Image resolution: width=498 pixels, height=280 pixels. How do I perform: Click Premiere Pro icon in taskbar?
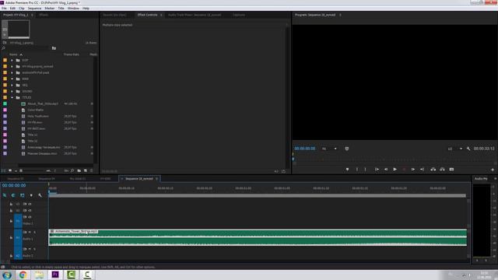(55, 275)
